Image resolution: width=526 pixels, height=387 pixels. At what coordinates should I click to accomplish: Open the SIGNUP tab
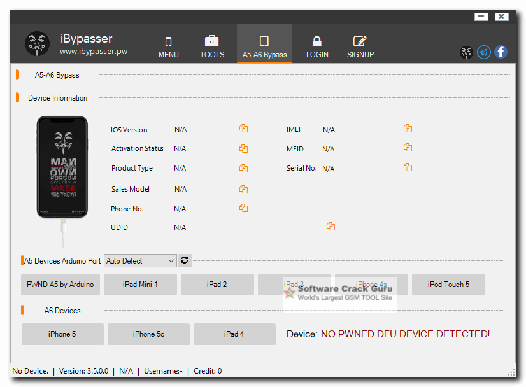[x=360, y=47]
